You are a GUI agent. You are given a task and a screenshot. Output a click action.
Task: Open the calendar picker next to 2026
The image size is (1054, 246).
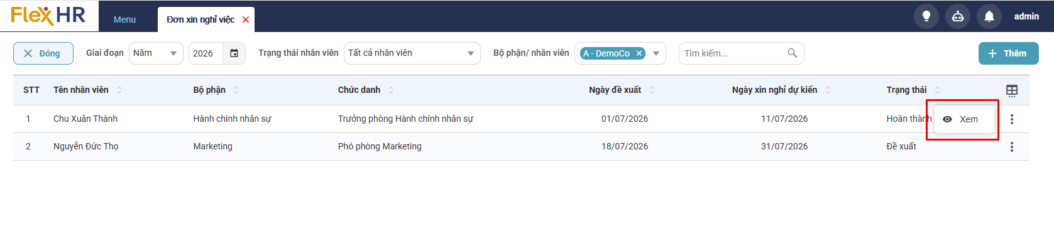234,53
